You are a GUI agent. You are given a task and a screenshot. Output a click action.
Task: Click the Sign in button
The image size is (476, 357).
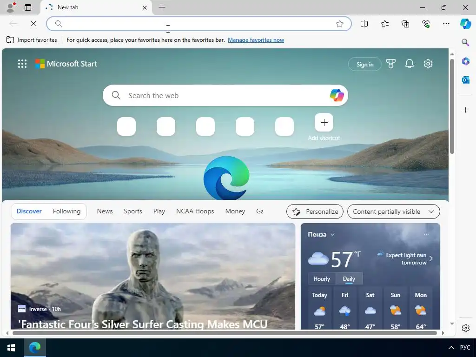(x=364, y=64)
